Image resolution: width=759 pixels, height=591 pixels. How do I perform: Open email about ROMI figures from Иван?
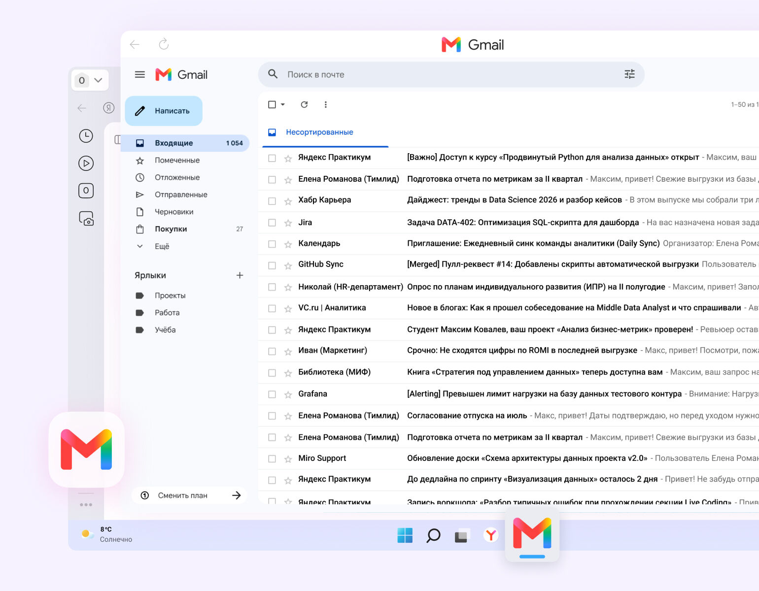click(509, 351)
